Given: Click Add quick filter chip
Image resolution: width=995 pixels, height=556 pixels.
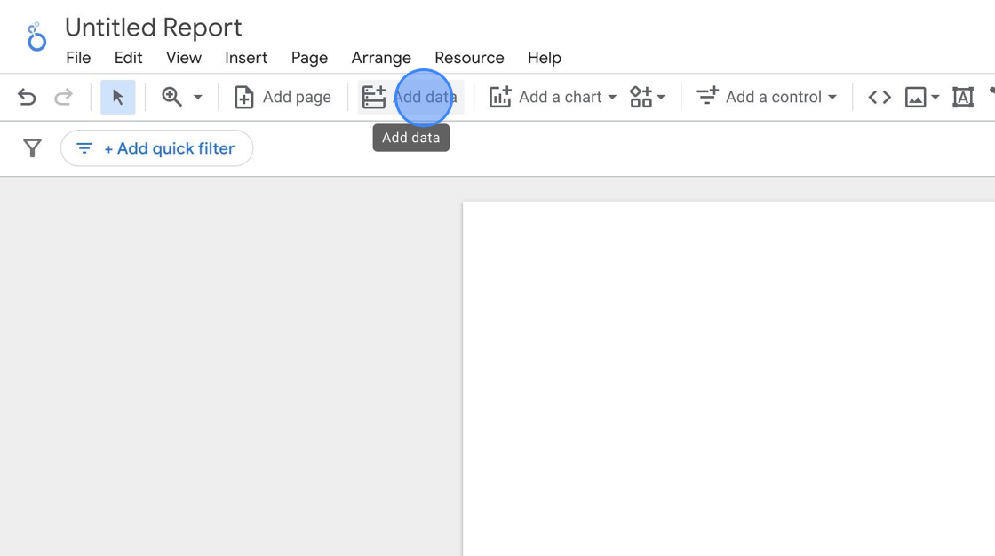Looking at the screenshot, I should (156, 148).
